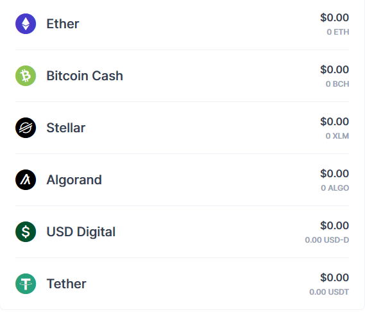Select the Algorand asset label
The width and height of the screenshot is (365, 312).
74,180
